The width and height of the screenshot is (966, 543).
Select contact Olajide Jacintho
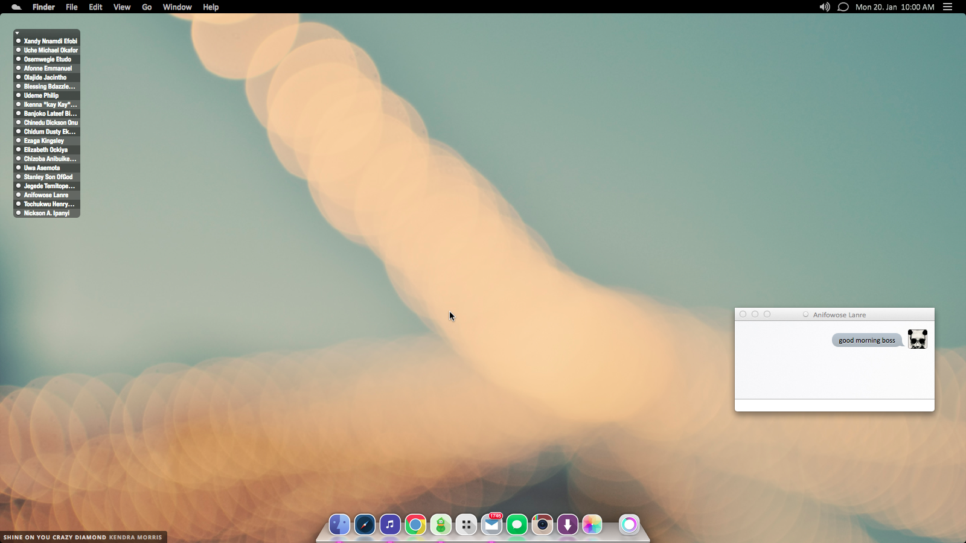pyautogui.click(x=47, y=77)
